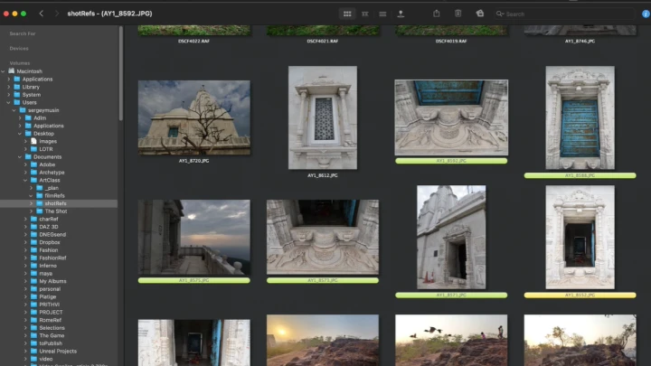Select thumbnail AY1_8612.JPG carved window
This screenshot has height=366, width=651.
(x=323, y=117)
